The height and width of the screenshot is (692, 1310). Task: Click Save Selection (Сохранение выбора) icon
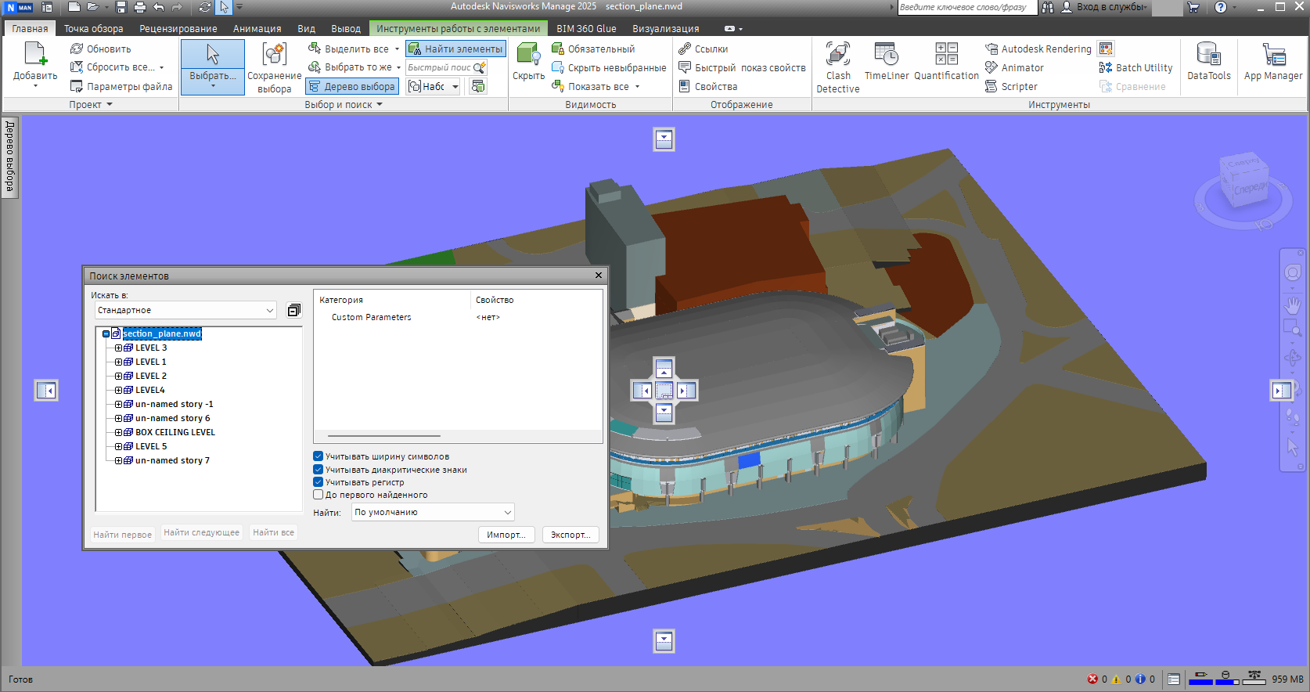pyautogui.click(x=274, y=55)
